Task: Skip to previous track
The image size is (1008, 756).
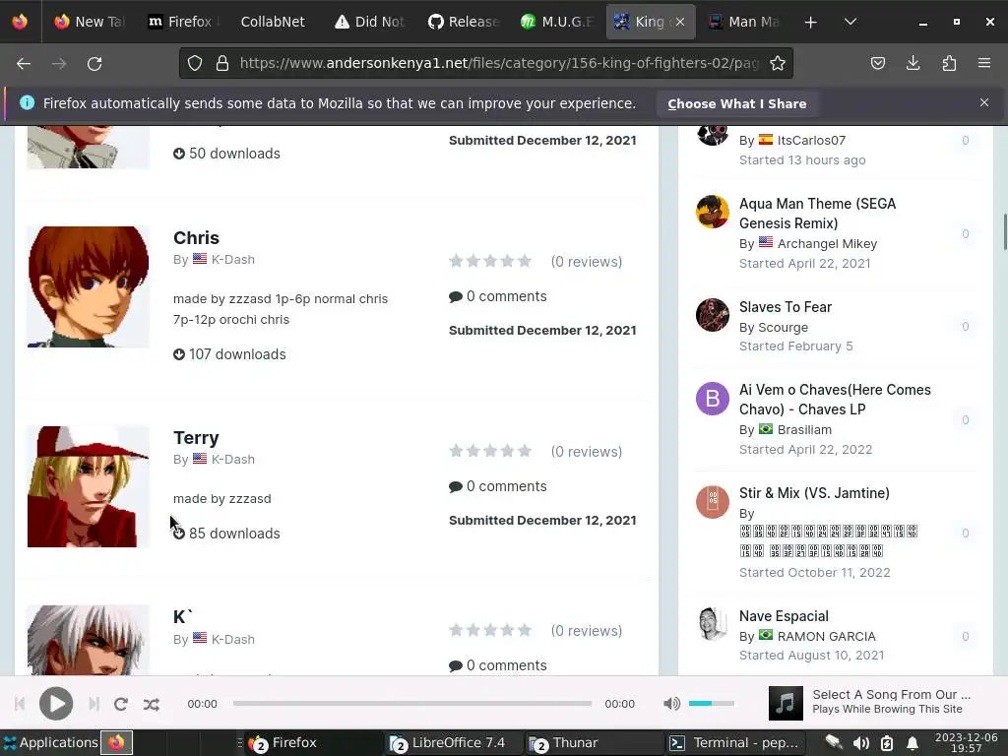Action: coord(20,704)
